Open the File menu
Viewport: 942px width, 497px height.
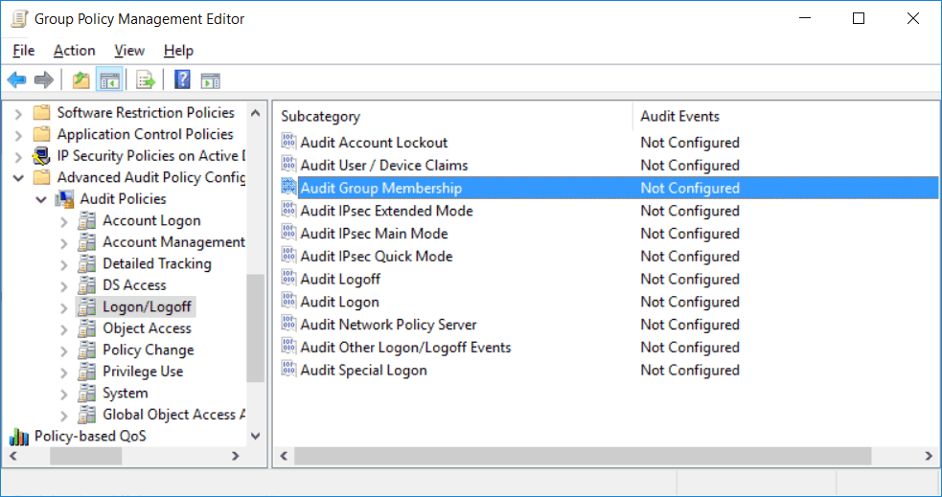pos(23,51)
